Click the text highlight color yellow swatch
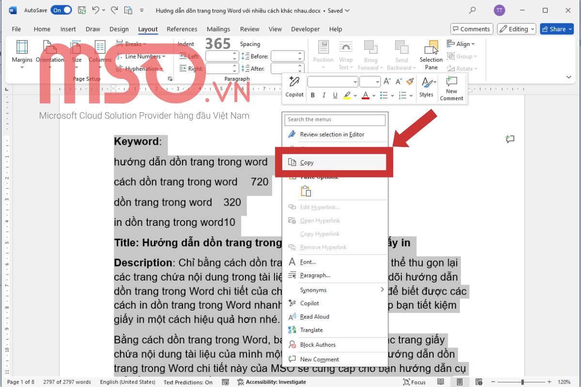Viewport: 581px width, 387px height. coord(347,96)
